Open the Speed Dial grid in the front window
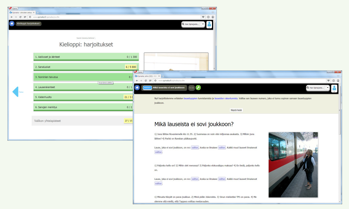Screen dimensions: 349x209 point(150,81)
